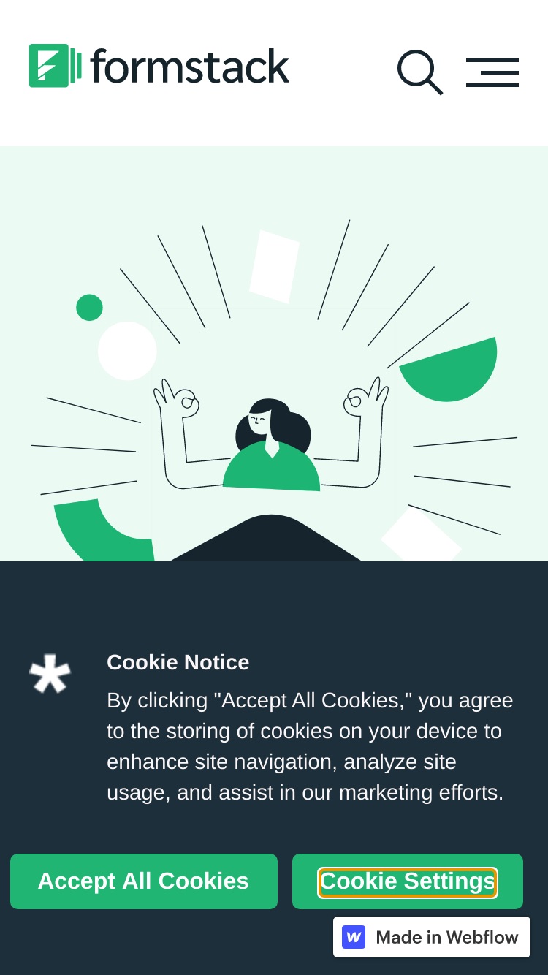Click the Made in Webflow badge
Screen dimensions: 548x975
click(x=432, y=937)
